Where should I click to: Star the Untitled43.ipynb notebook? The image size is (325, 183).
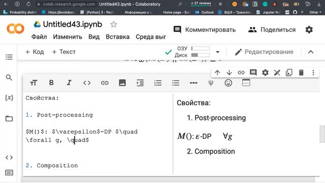click(113, 24)
